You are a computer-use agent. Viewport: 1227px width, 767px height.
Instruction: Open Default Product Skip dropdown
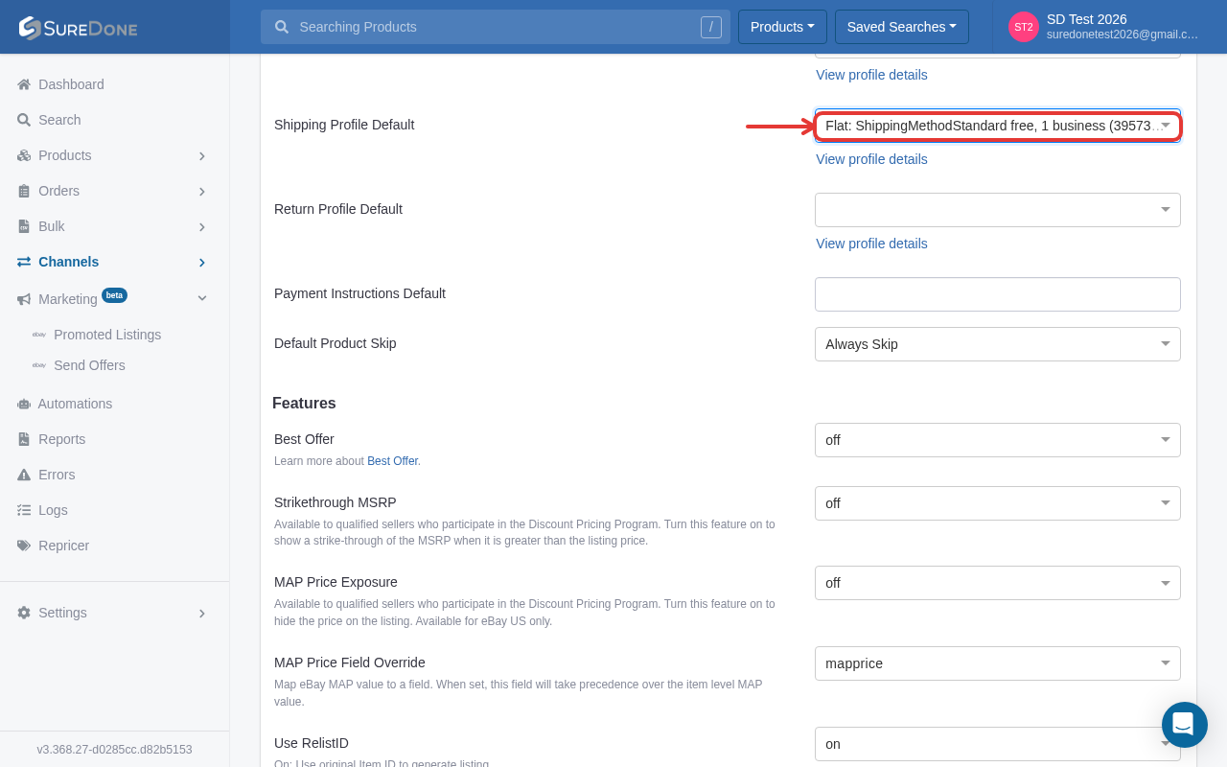[x=998, y=344]
